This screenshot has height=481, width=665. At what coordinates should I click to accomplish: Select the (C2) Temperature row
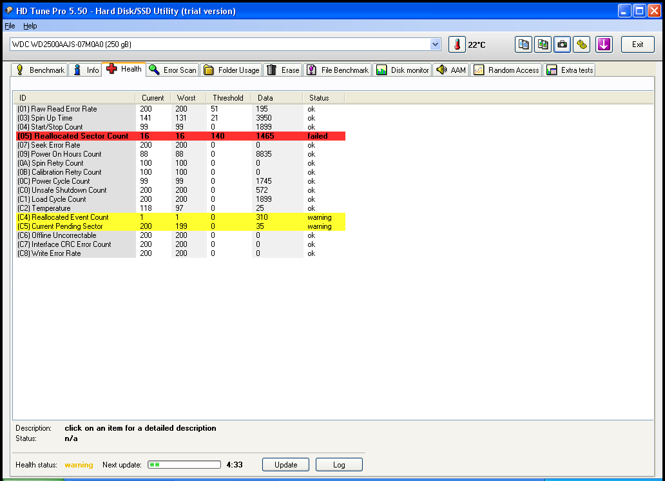pyautogui.click(x=180, y=208)
